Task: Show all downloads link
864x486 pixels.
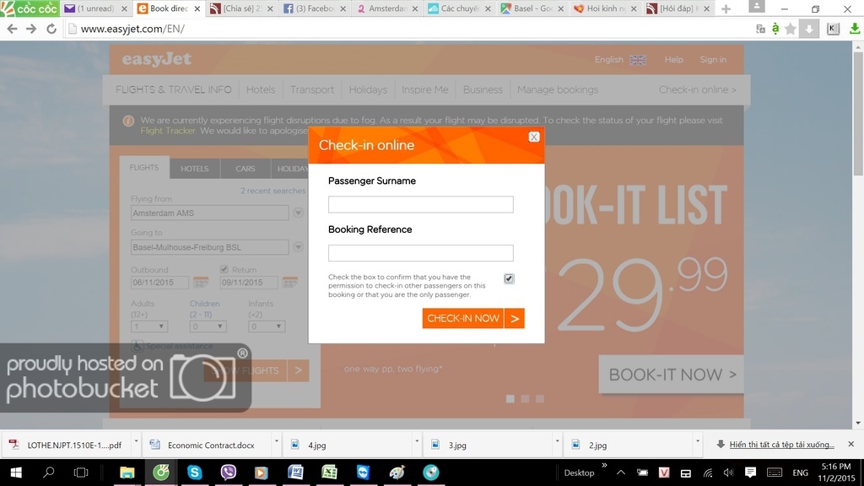Action: (782, 445)
